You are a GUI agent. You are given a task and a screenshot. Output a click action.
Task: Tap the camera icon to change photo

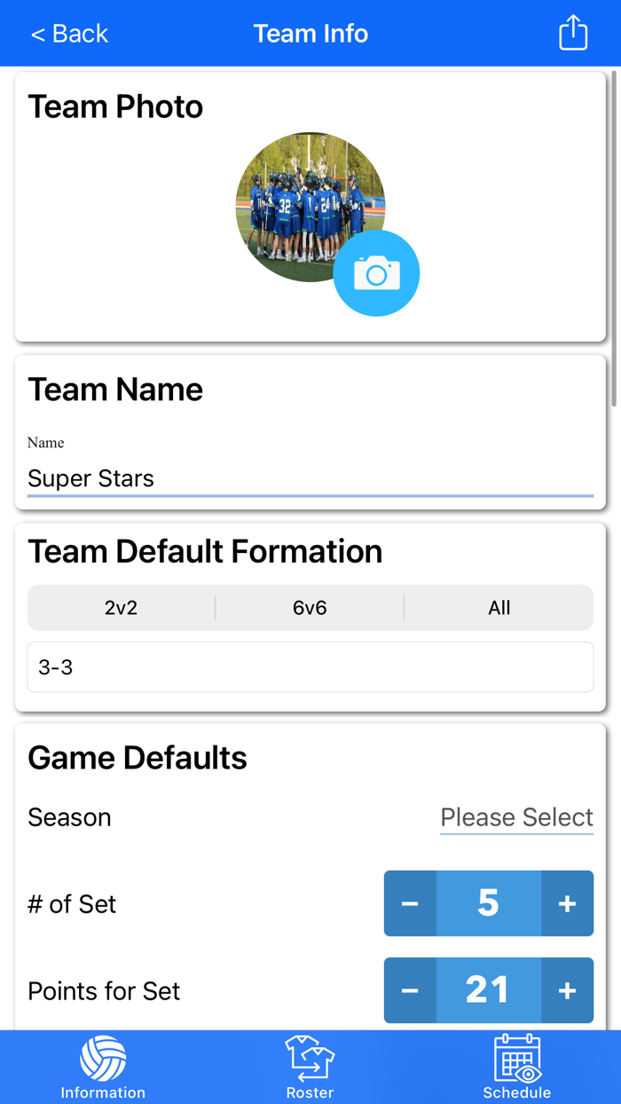tap(376, 273)
